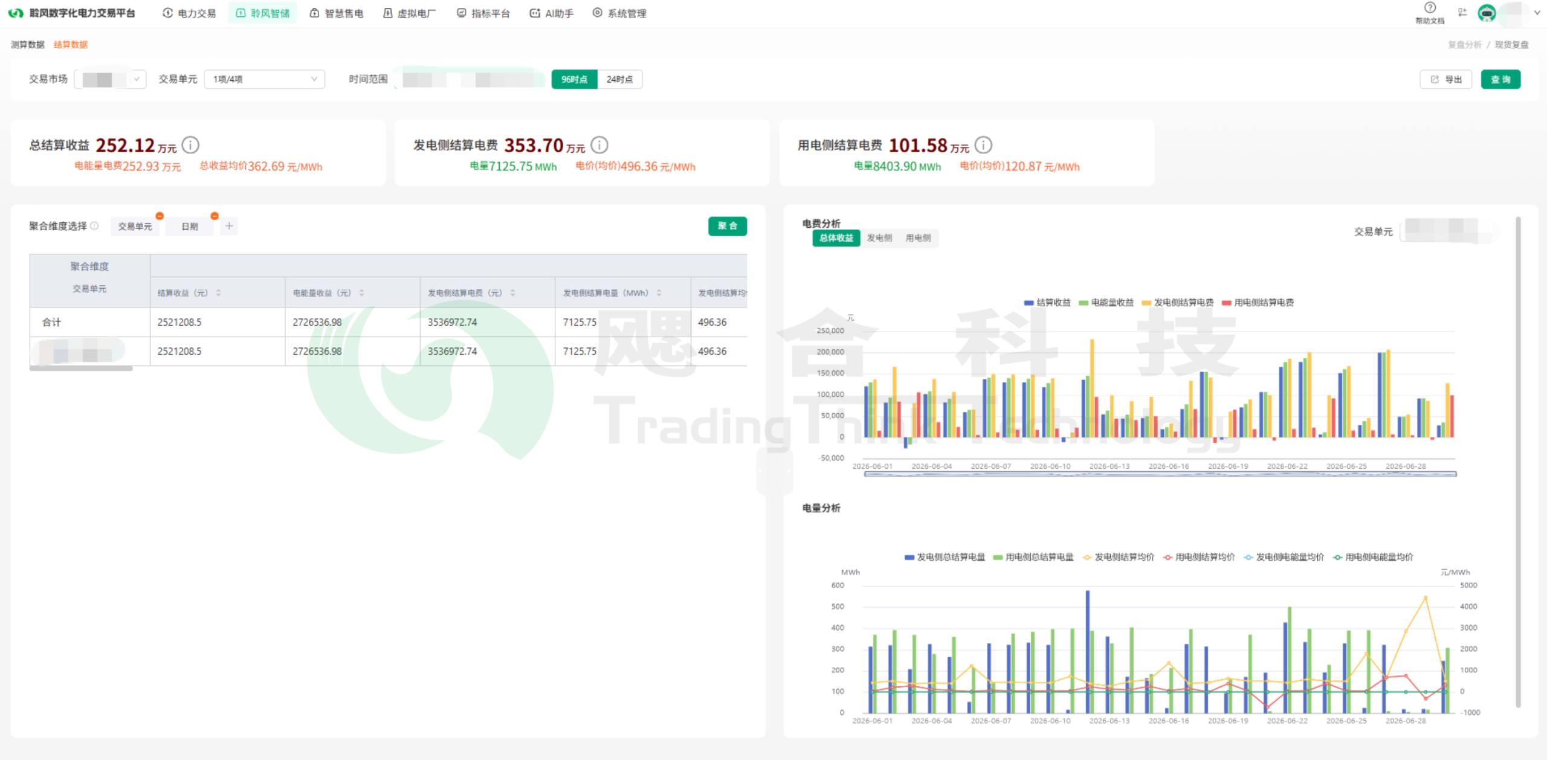1547x760 pixels.
Task: Switch to the 测算数据 tab
Action: click(x=28, y=45)
